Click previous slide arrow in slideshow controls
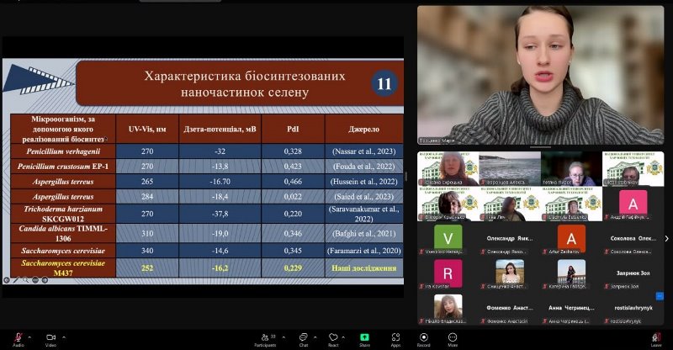 [x=7, y=280]
